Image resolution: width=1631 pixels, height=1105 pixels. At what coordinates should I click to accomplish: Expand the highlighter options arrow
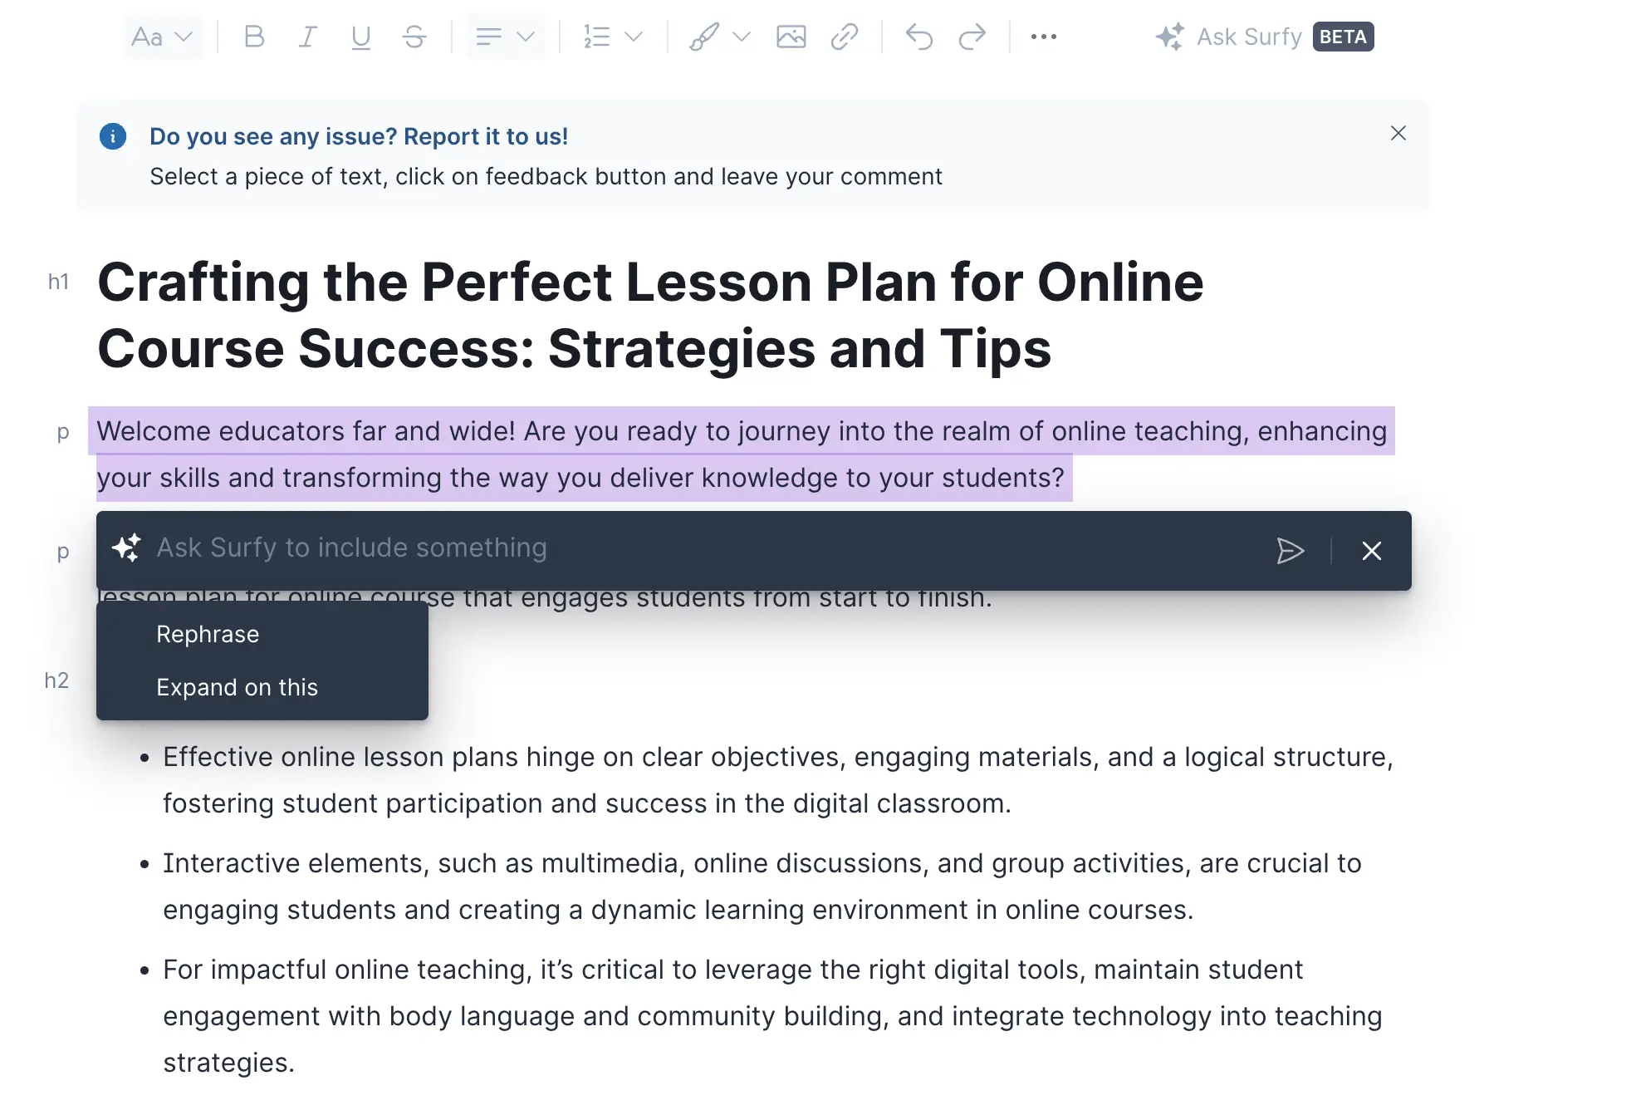coord(742,37)
